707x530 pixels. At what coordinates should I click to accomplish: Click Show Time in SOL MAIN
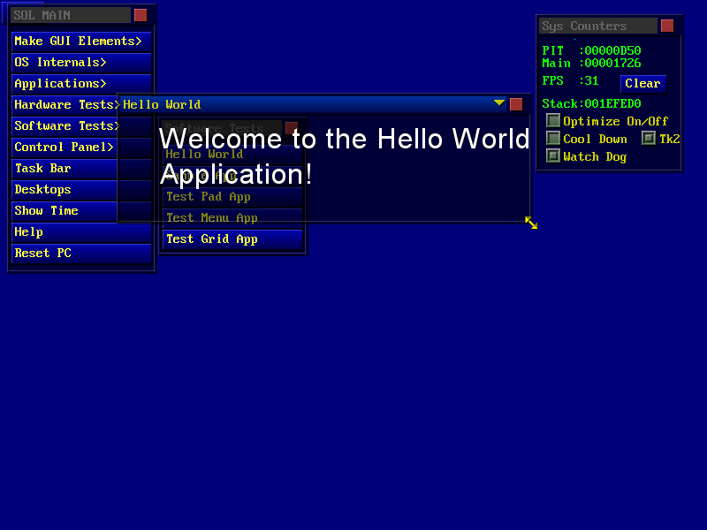pos(65,211)
